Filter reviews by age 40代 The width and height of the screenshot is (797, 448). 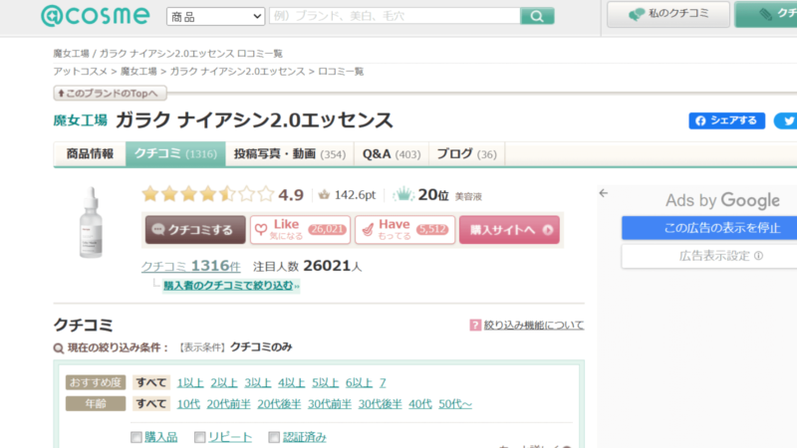pyautogui.click(x=420, y=404)
